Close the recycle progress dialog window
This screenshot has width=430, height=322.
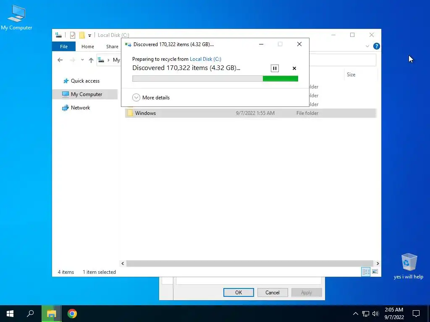[299, 44]
